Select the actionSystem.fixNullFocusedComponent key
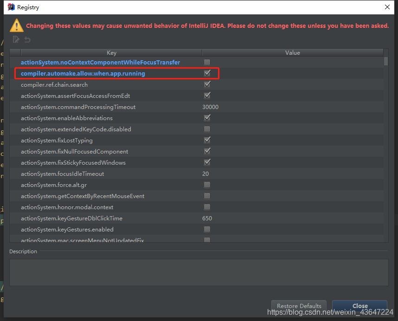This screenshot has width=398, height=321. 74,152
